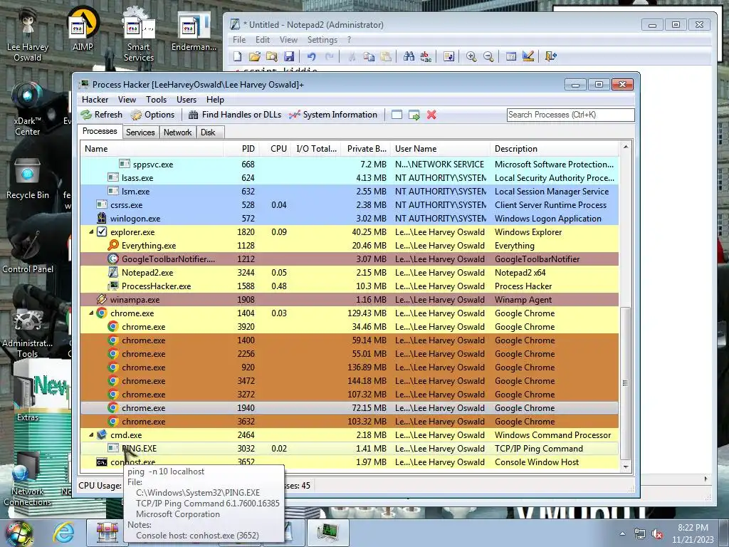Viewport: 729px width, 547px height.
Task: Open the Help menu in Process Hacker
Action: 215,100
